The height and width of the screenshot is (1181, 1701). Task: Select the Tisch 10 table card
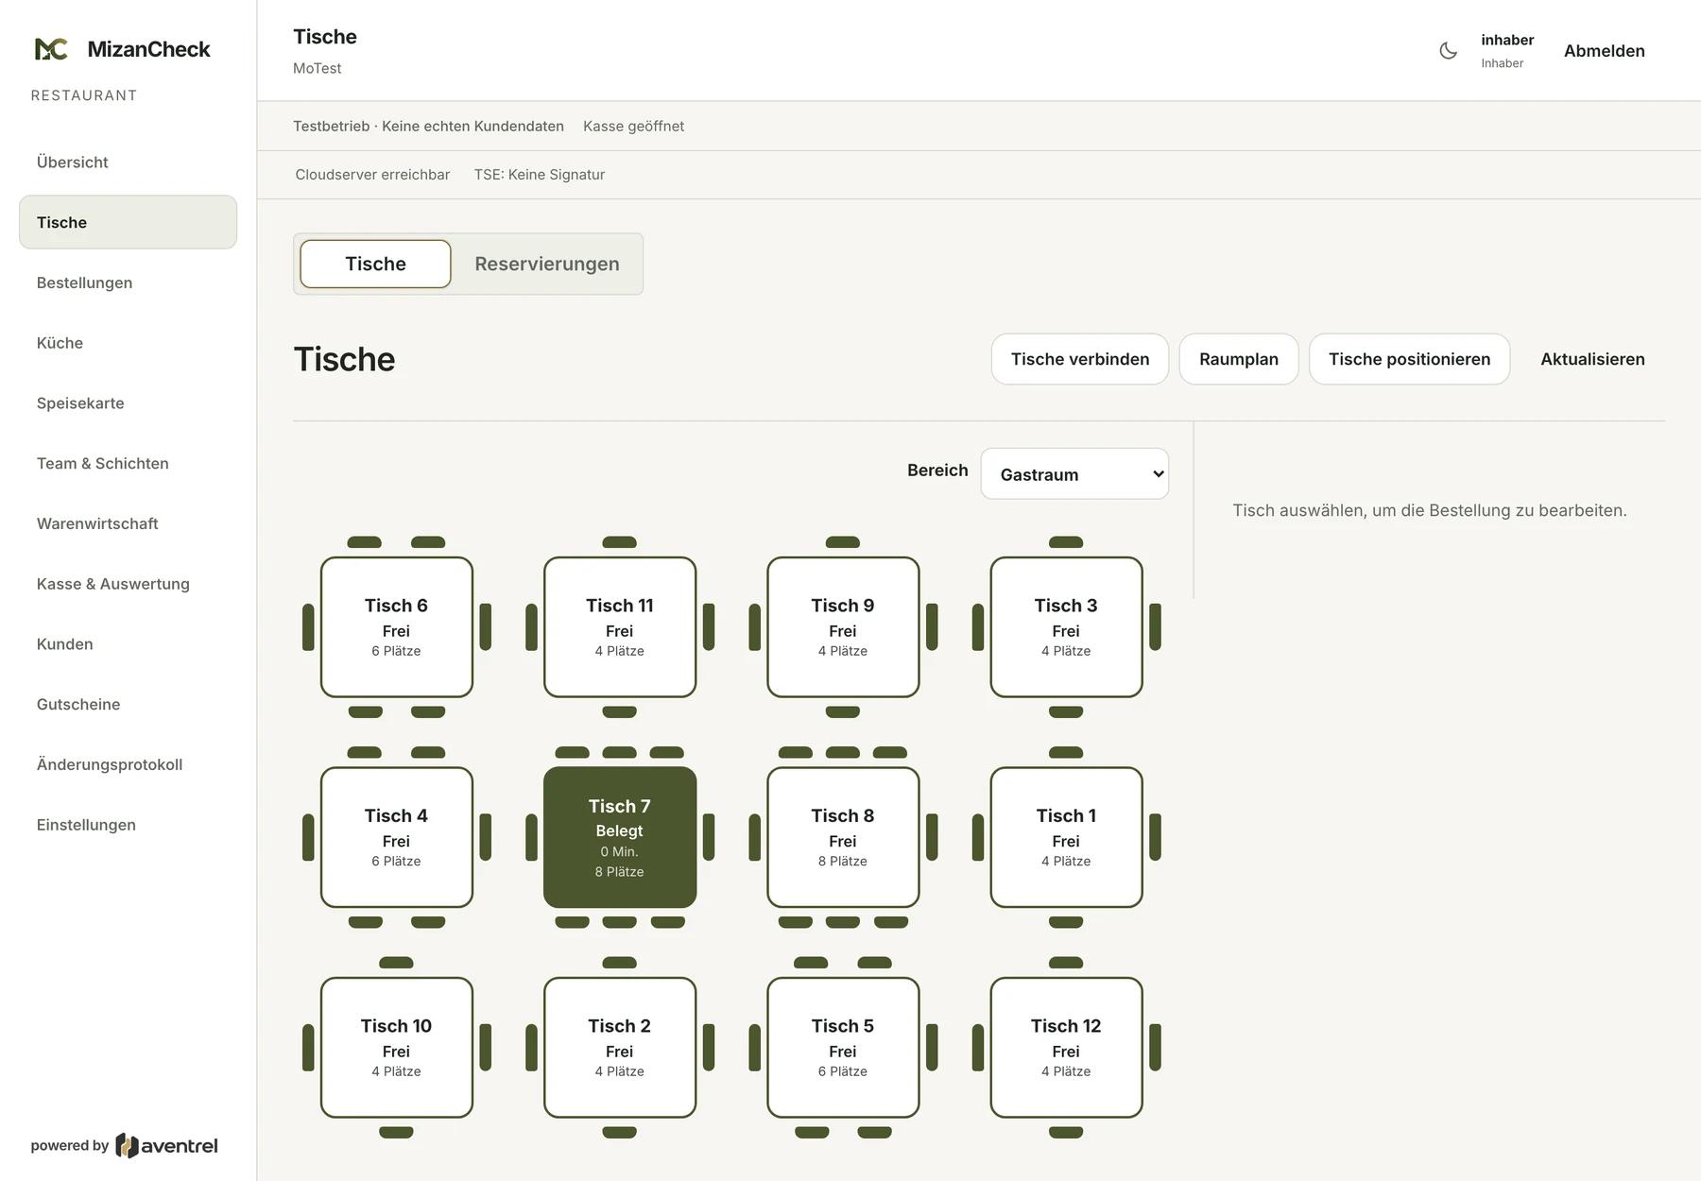(x=397, y=1048)
